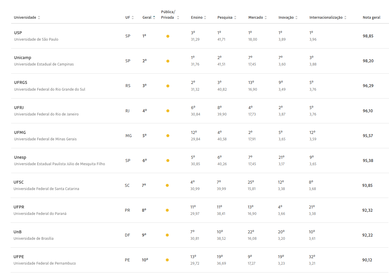Viewport: 389px width, 276px height.
Task: Select UFMG's overall score 95,57
Action: [368, 136]
